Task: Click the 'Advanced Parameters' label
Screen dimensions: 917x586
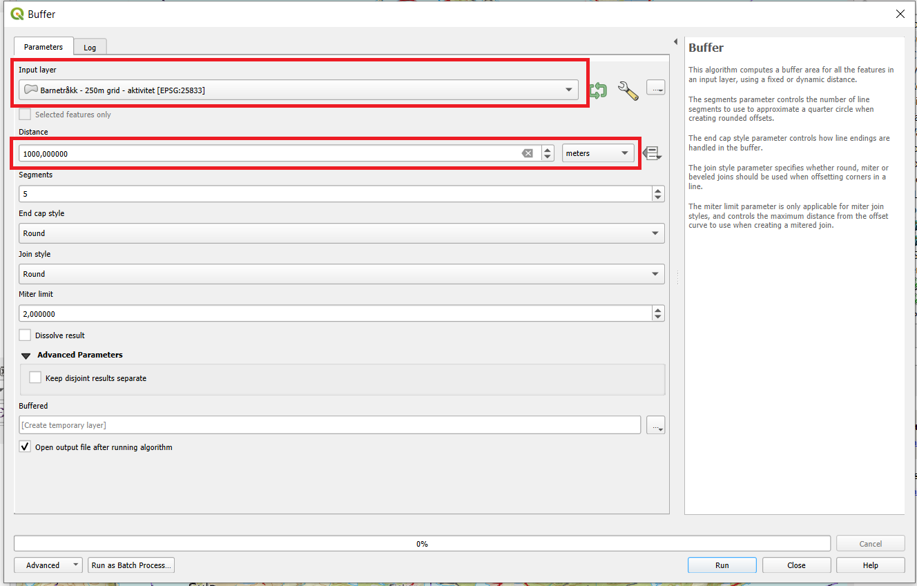Action: (80, 355)
